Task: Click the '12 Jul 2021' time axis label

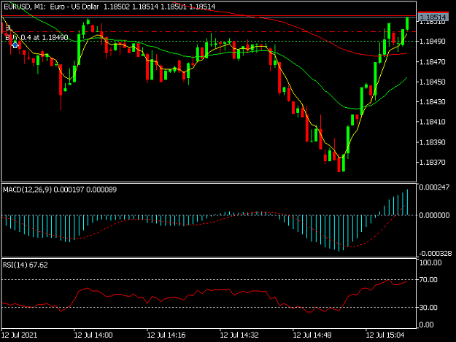Action: click(x=20, y=335)
